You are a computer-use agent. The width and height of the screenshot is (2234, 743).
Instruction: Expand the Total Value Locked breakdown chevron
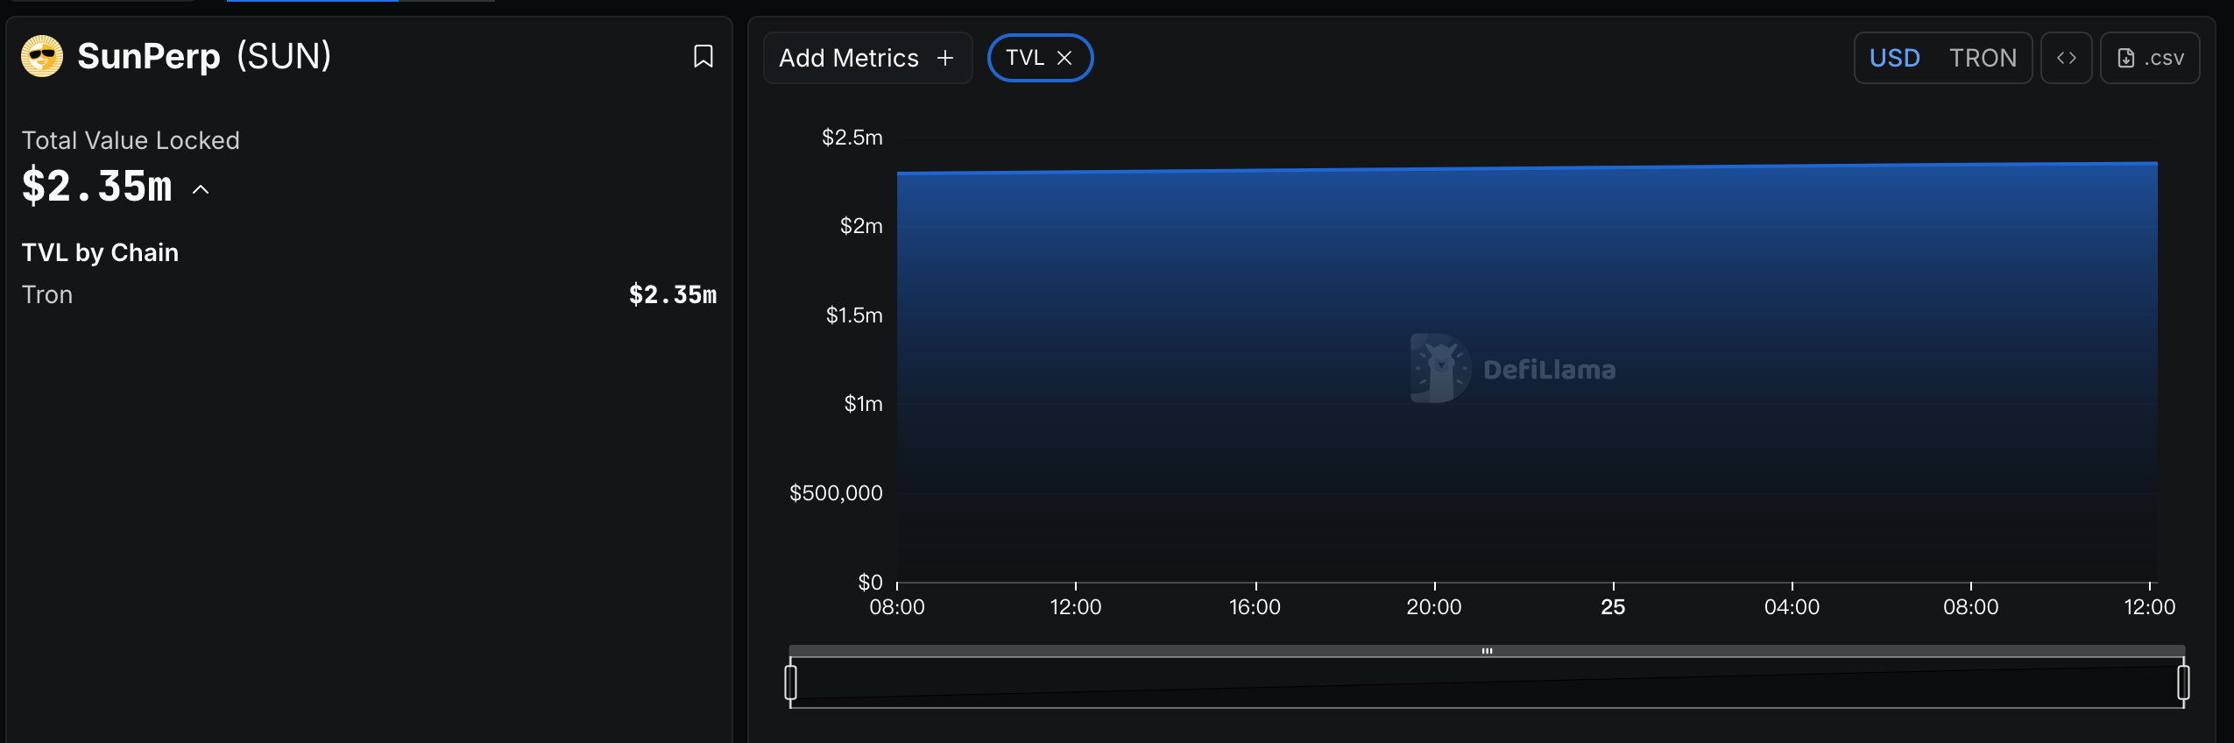tap(201, 189)
